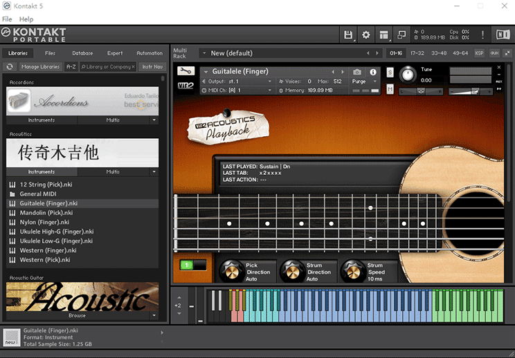
Task: Open instrument edit mode wrench icon
Action: (x=186, y=70)
